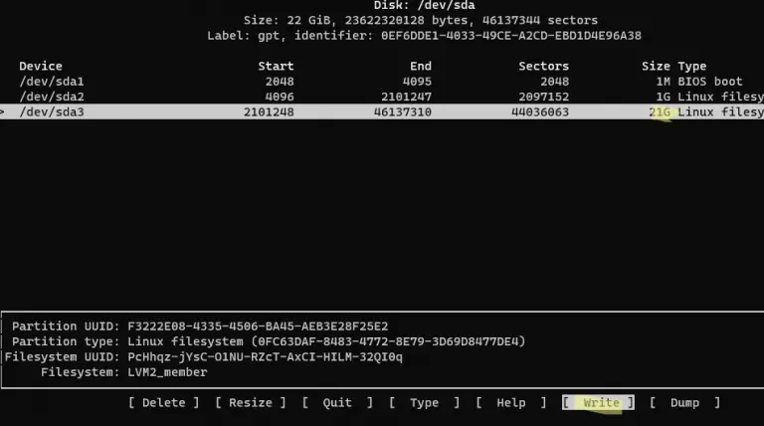Click the LVM2_member filesystem value

[x=167, y=372]
